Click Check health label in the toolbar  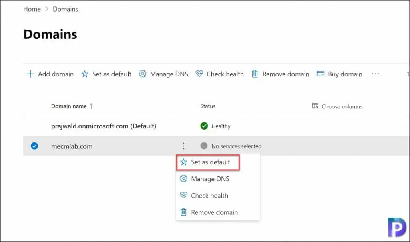click(225, 74)
